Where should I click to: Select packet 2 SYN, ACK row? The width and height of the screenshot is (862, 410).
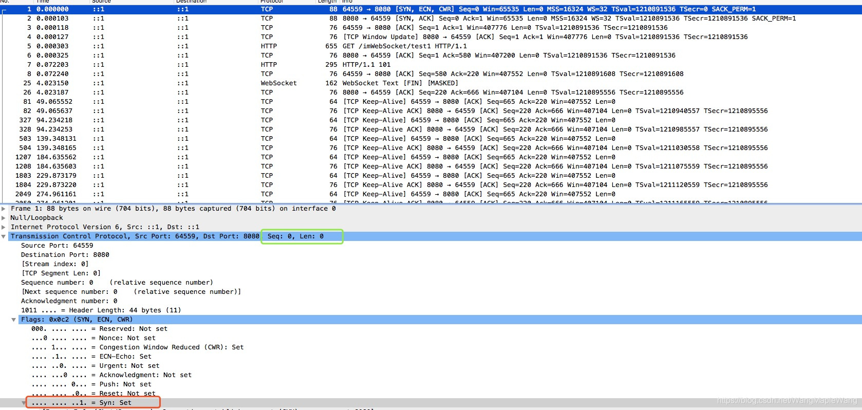[431, 18]
